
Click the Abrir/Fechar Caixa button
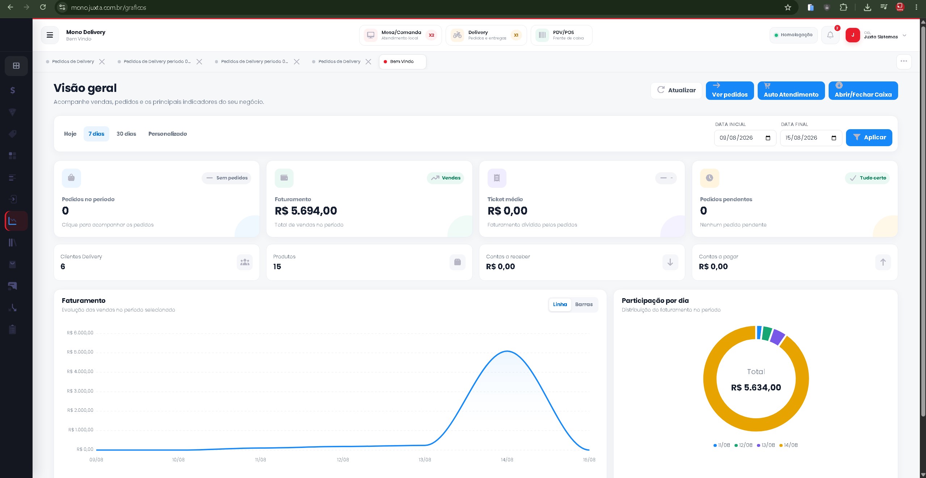click(863, 90)
